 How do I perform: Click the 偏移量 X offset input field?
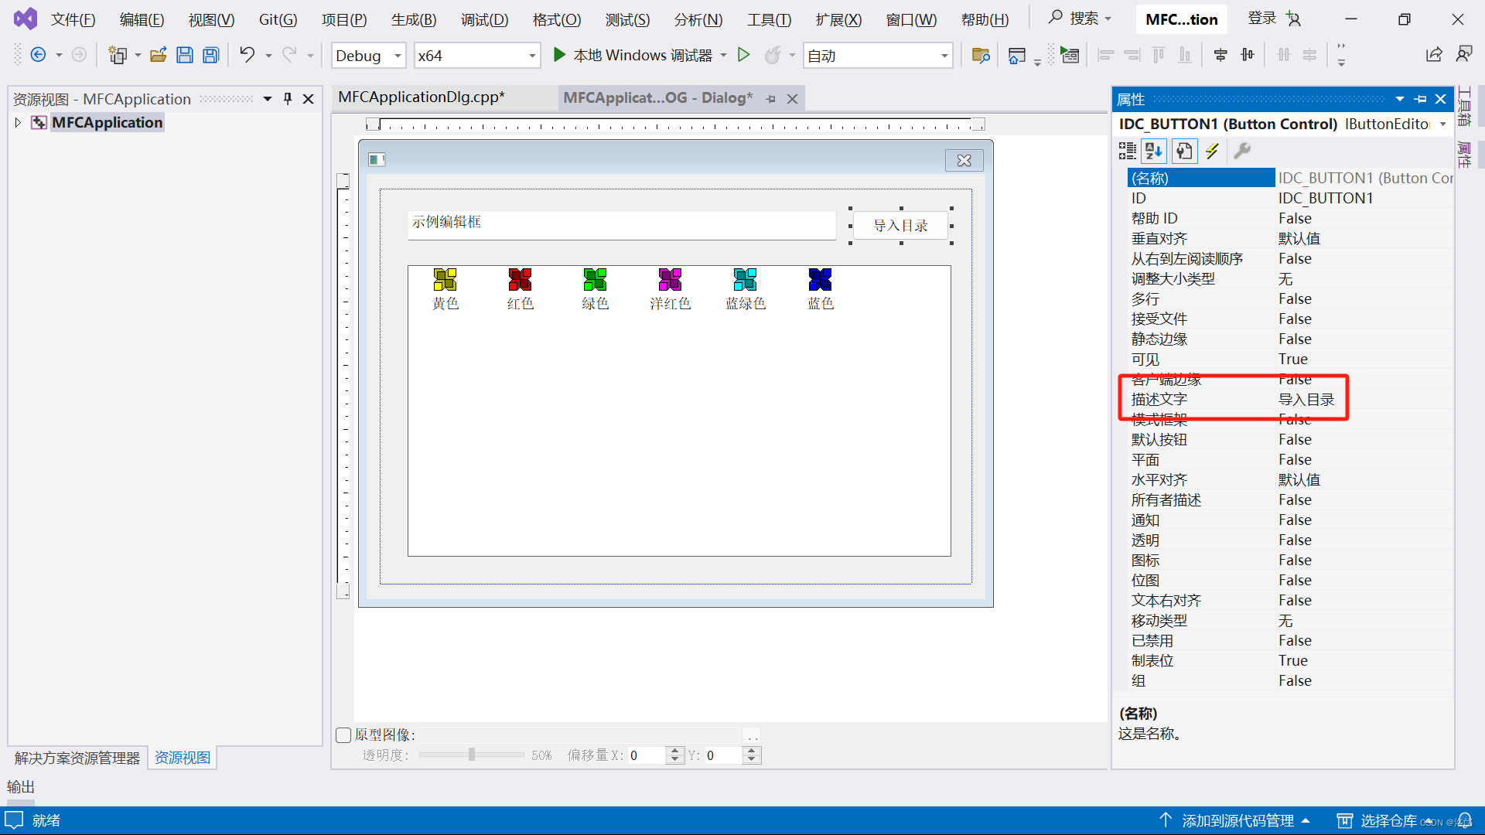(x=647, y=755)
